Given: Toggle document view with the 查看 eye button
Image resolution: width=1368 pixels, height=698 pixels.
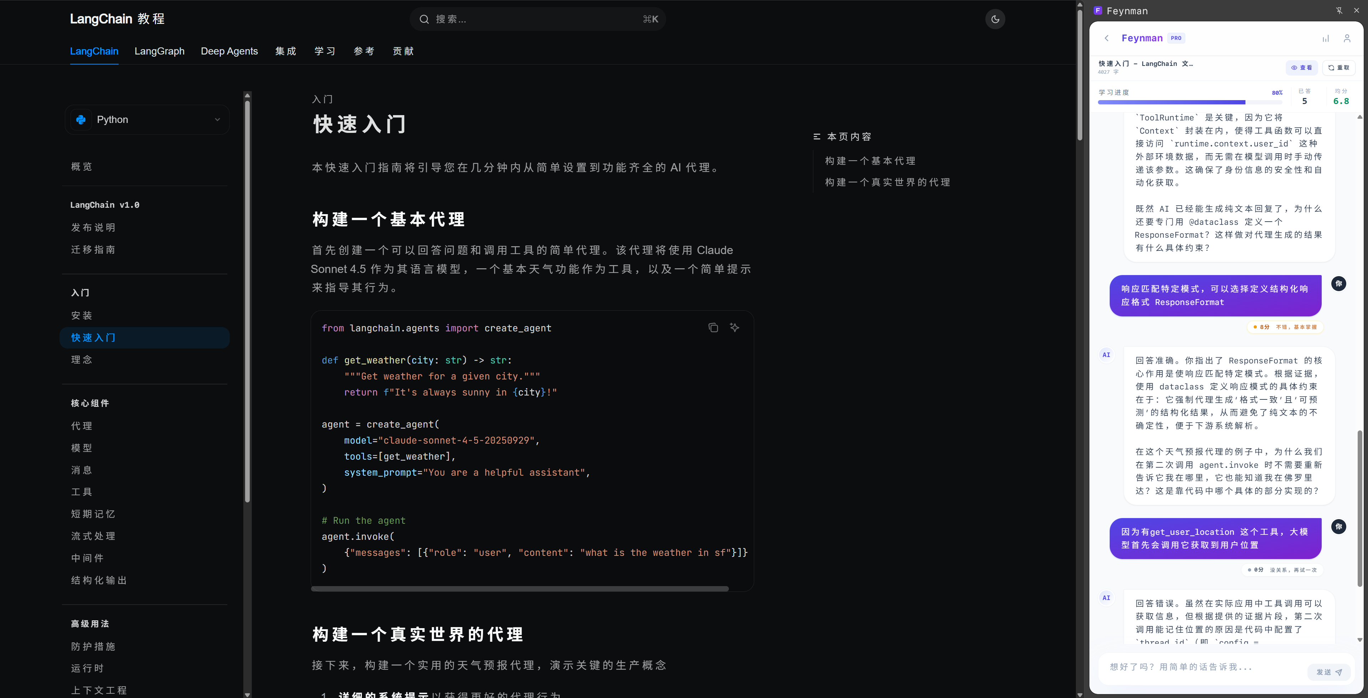Looking at the screenshot, I should pyautogui.click(x=1302, y=67).
